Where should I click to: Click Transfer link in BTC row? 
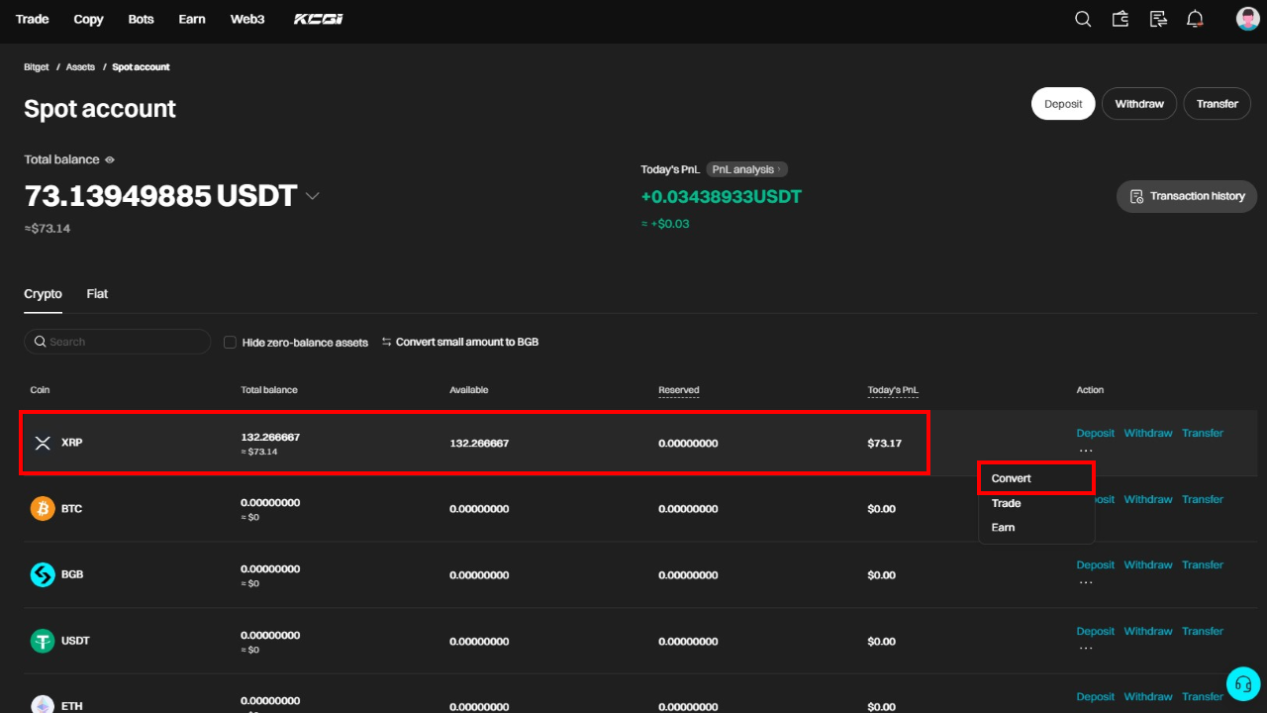pos(1203,499)
